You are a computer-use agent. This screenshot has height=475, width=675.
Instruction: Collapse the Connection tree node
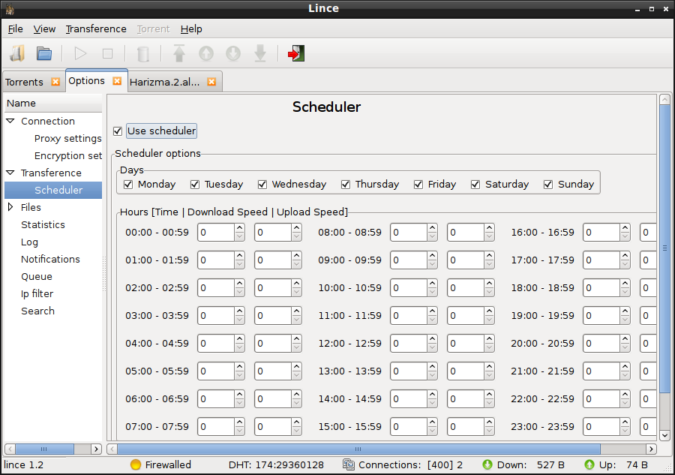click(x=10, y=121)
